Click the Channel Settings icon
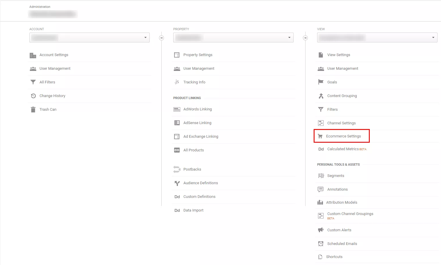The height and width of the screenshot is (265, 441). 321,123
